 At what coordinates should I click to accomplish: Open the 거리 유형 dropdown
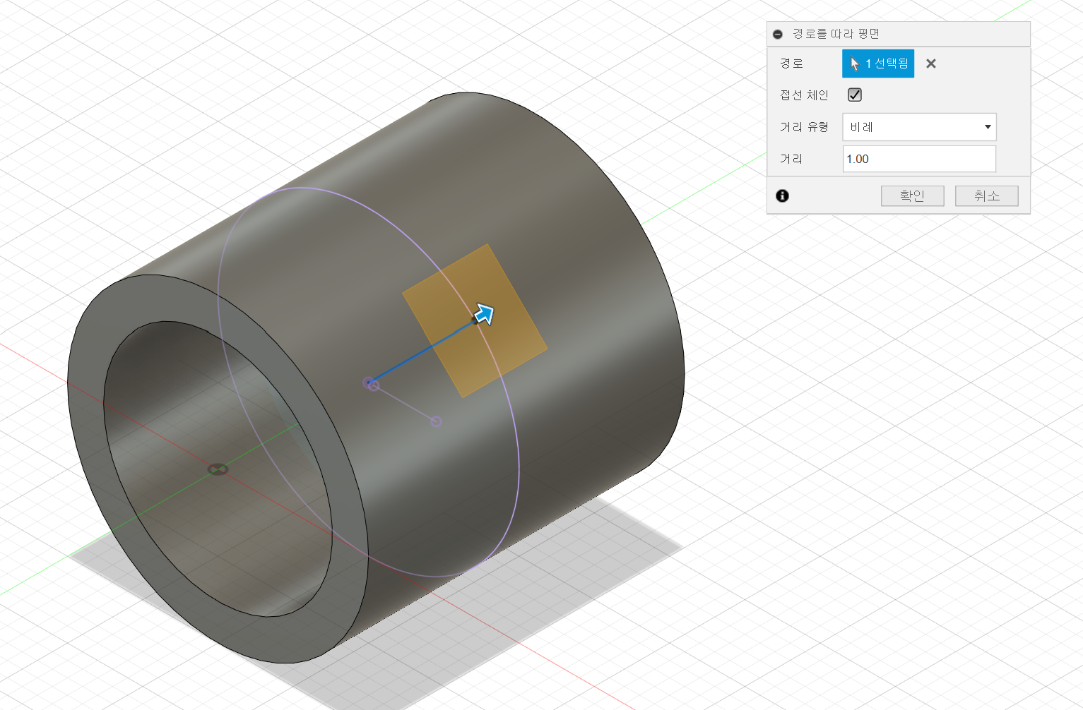(x=919, y=127)
